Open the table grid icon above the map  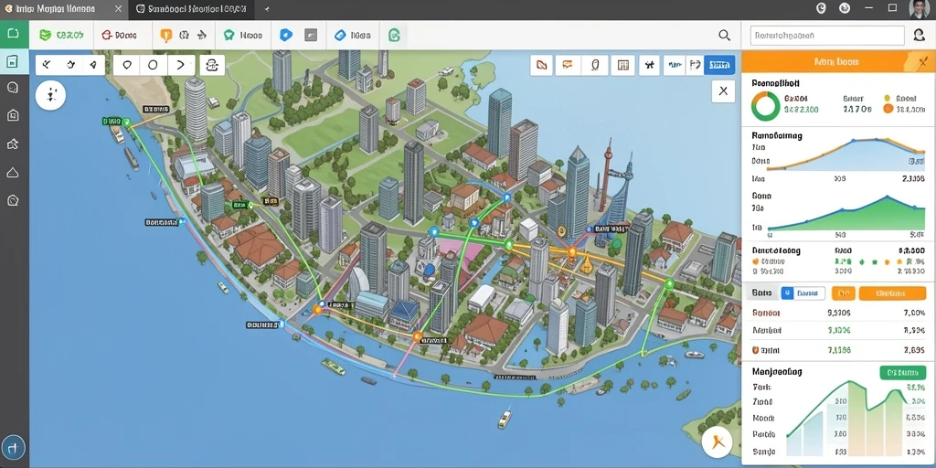(623, 65)
